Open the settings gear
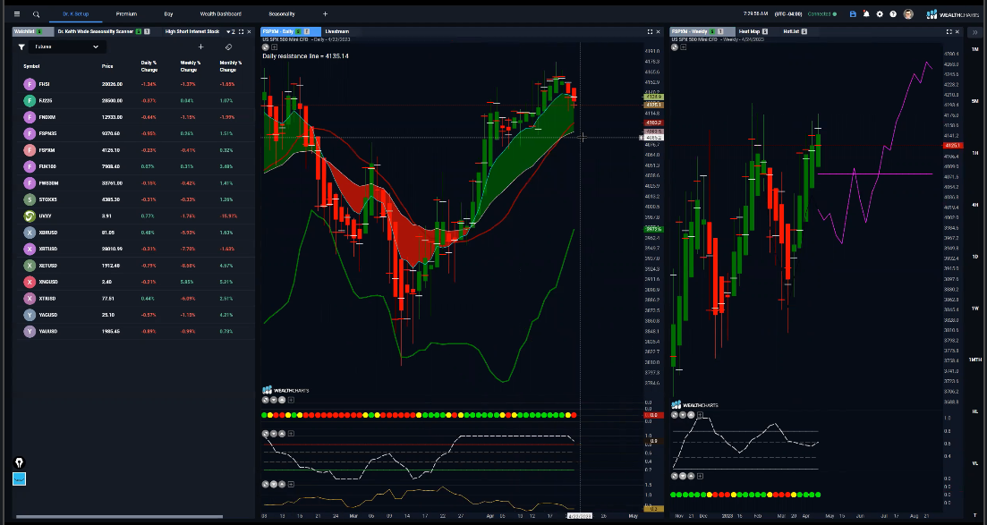 [x=880, y=13]
